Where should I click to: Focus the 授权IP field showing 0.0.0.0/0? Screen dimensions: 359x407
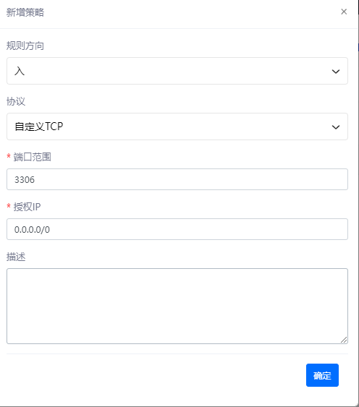pyautogui.click(x=177, y=229)
